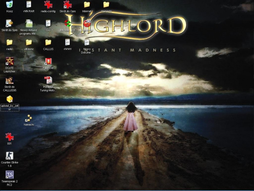Open the Hamachi folder in top row
Image resolution: width=254 pixels, height=191 pixels.
pos(106,5)
